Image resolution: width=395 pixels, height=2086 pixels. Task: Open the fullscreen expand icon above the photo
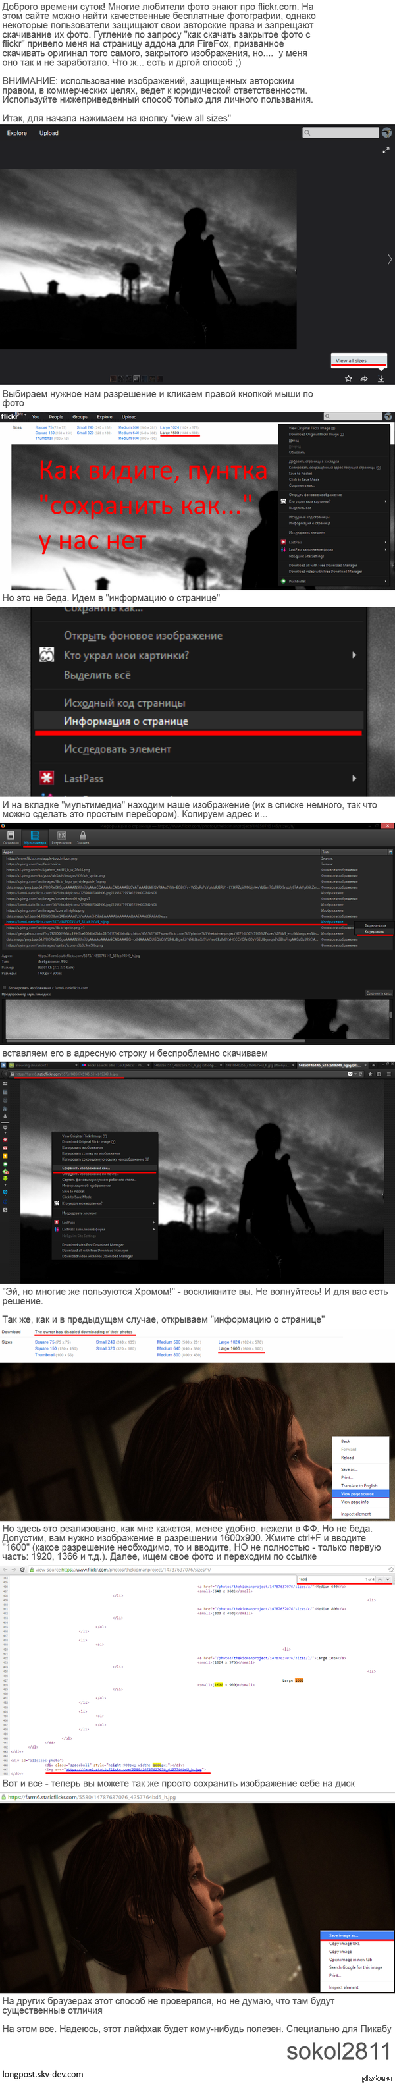coord(386,150)
